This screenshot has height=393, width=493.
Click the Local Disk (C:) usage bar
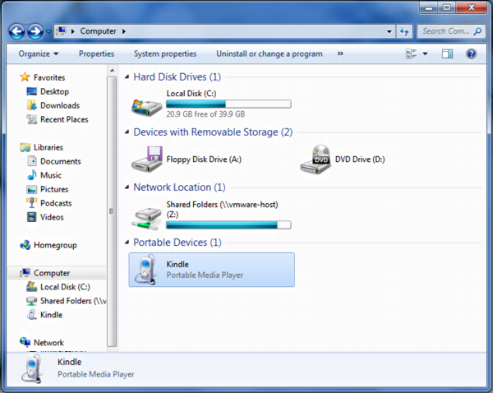pyautogui.click(x=228, y=104)
